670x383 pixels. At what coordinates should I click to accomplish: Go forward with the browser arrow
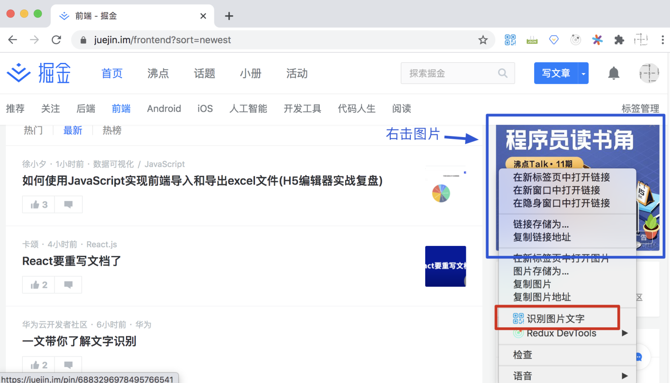(34, 40)
